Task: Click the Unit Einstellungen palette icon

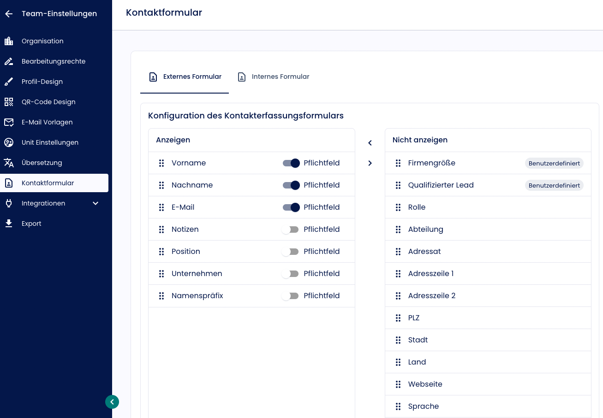Action: (9, 142)
